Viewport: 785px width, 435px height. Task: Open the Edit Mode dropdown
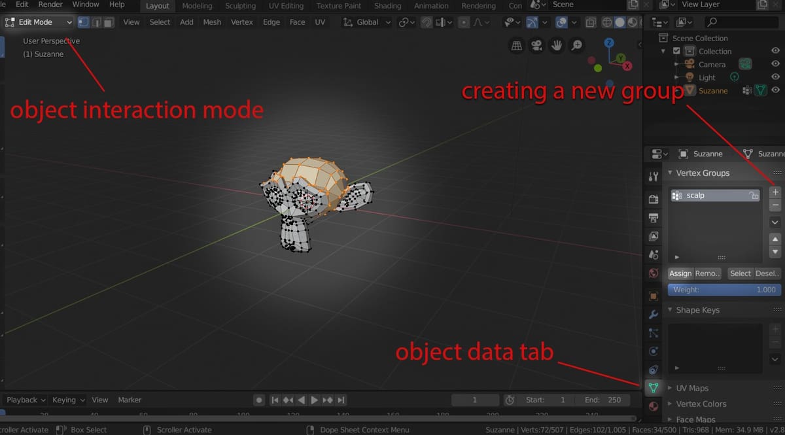38,22
